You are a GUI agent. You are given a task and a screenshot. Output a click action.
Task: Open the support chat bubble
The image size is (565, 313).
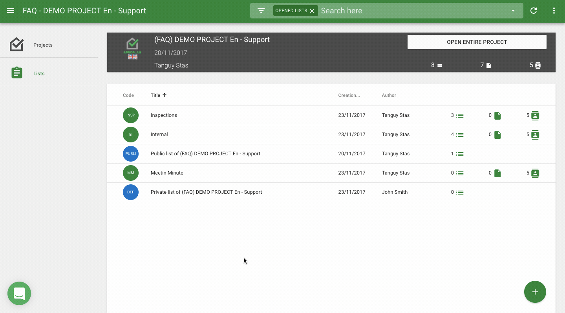pyautogui.click(x=19, y=293)
